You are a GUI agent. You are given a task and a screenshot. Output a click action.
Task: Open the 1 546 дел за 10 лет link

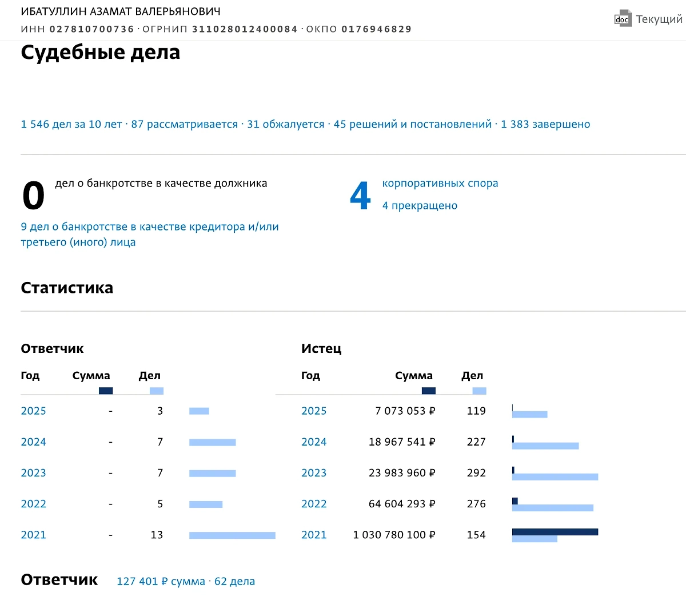click(x=71, y=124)
